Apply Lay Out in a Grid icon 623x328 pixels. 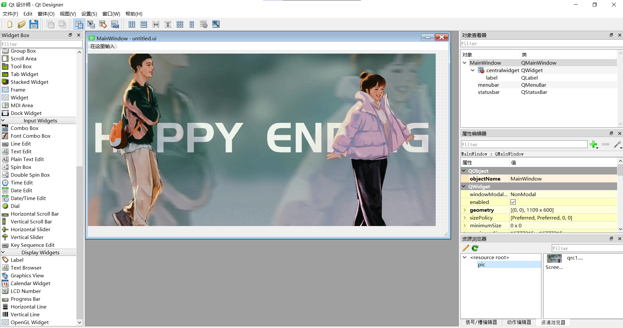(x=180, y=24)
